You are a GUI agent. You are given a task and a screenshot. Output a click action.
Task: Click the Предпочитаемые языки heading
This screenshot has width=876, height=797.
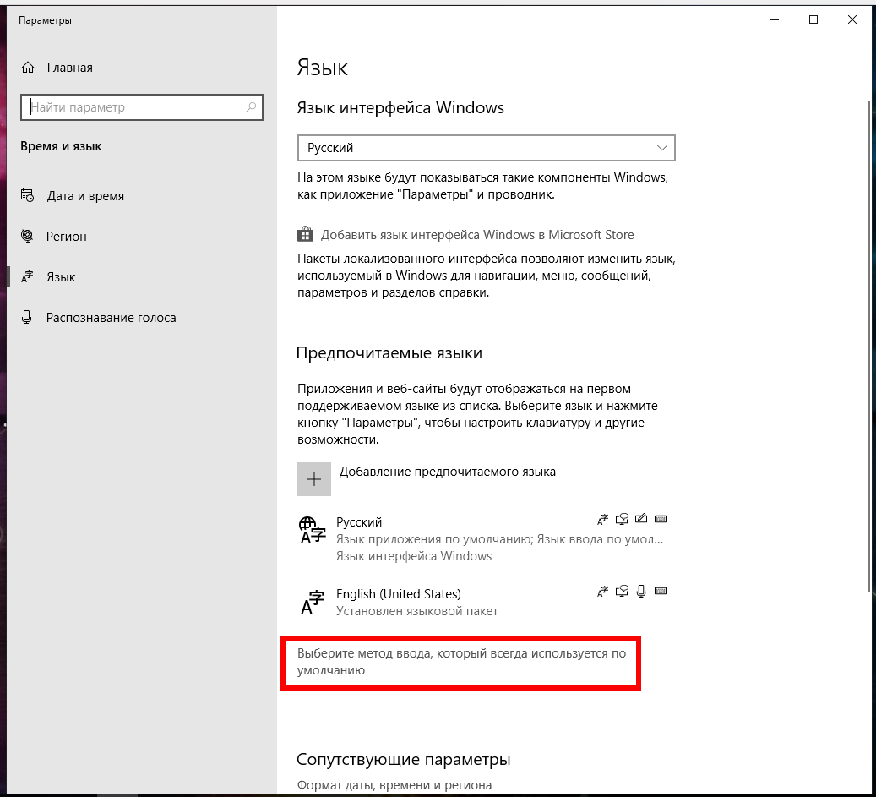pyautogui.click(x=389, y=353)
